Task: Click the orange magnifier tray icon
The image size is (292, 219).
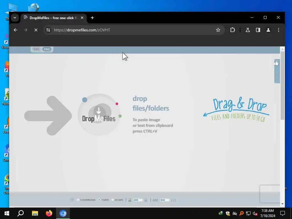Action: 242,213
